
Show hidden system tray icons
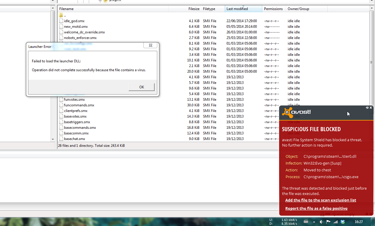click(x=314, y=222)
